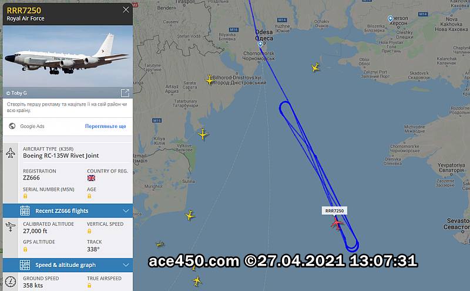This screenshot has height=291, width=470.
Task: Click the calendar icon beside Recent flights
Action: (x=25, y=211)
